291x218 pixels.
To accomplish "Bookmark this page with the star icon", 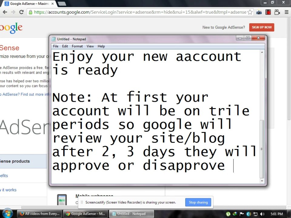I will 250,12.
